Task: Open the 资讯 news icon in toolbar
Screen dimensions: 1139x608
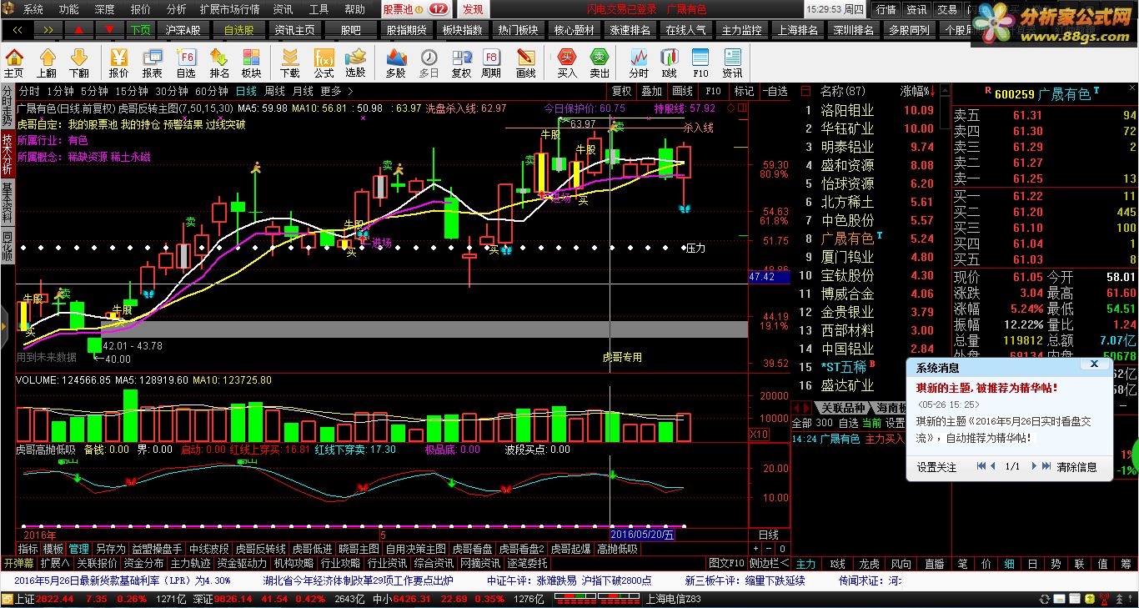Action: coord(732,63)
